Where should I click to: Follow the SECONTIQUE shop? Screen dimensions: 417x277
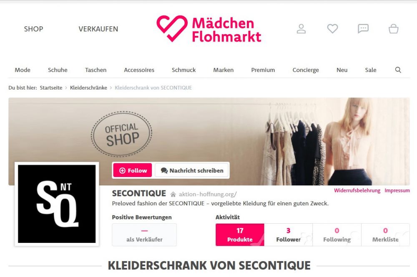pyautogui.click(x=133, y=170)
